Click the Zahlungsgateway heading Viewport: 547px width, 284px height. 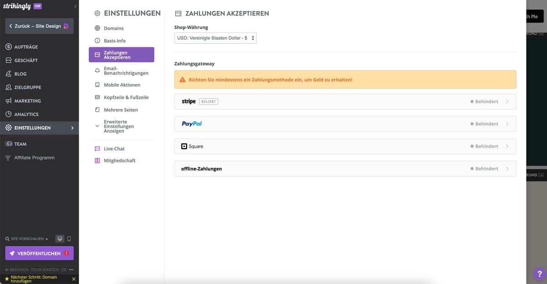(194, 64)
